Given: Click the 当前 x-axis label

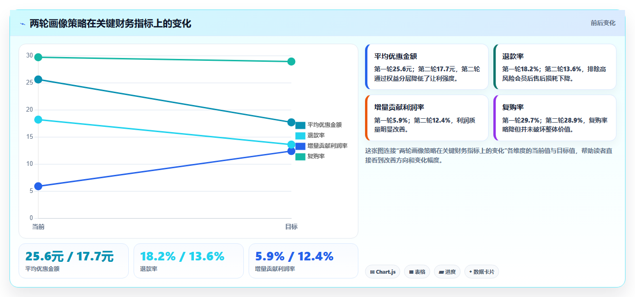Looking at the screenshot, I should click(38, 227).
